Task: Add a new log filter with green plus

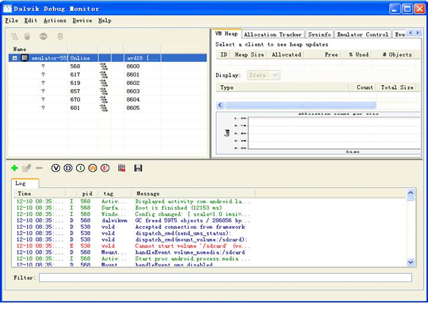Action: click(x=14, y=168)
